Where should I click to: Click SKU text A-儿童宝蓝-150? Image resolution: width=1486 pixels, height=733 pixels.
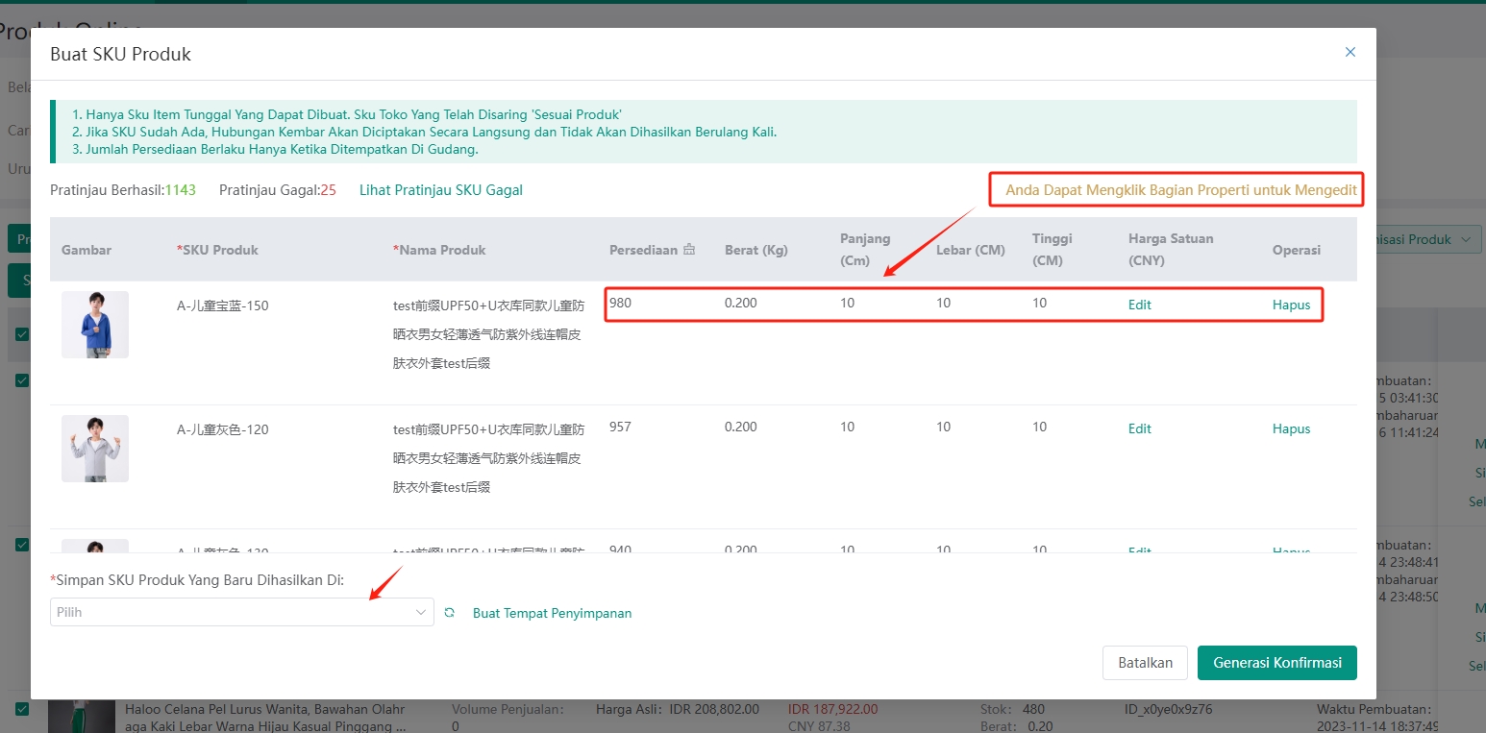(x=223, y=305)
